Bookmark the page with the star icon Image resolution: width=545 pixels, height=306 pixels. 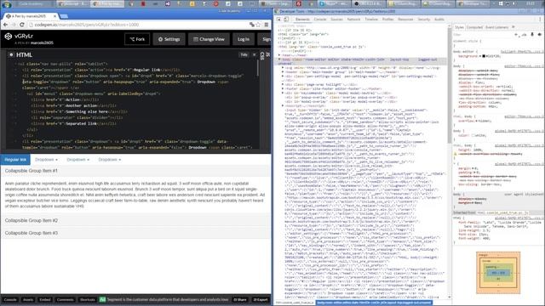click(258, 25)
